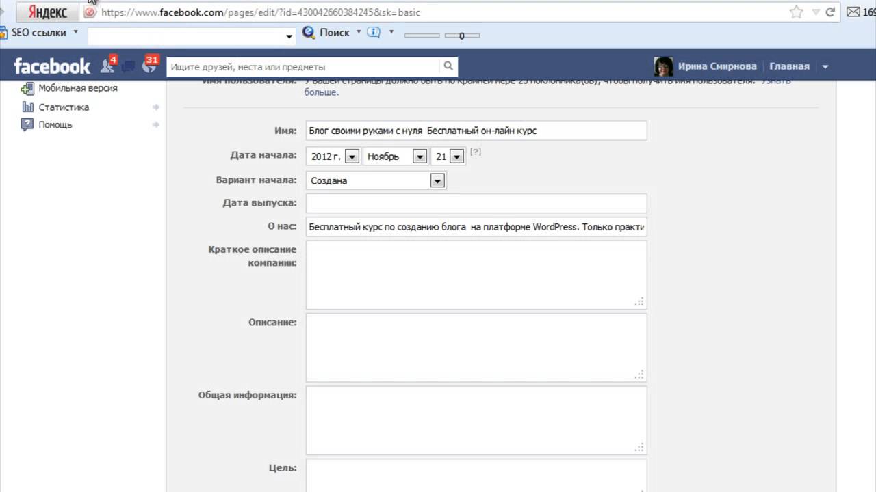Click the Мобильная версия sidebar icon
Viewport: 876px width, 492px height.
pyautogui.click(x=27, y=88)
